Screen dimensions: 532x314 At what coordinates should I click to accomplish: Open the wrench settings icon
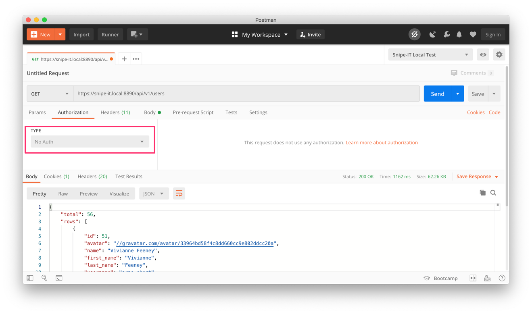pos(446,35)
